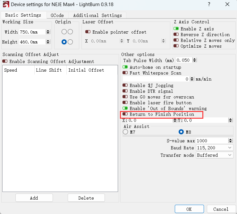Viewport: 237px width, 214px height.
Task: Toggle Enable laser fire button option
Action: coord(125,103)
